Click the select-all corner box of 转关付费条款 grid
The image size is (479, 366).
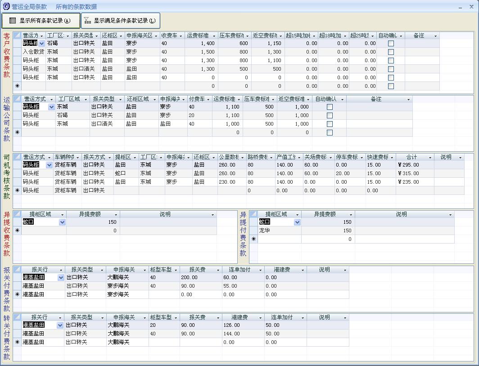(x=17, y=317)
